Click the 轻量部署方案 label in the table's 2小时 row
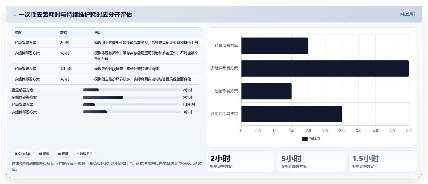 (25, 43)
